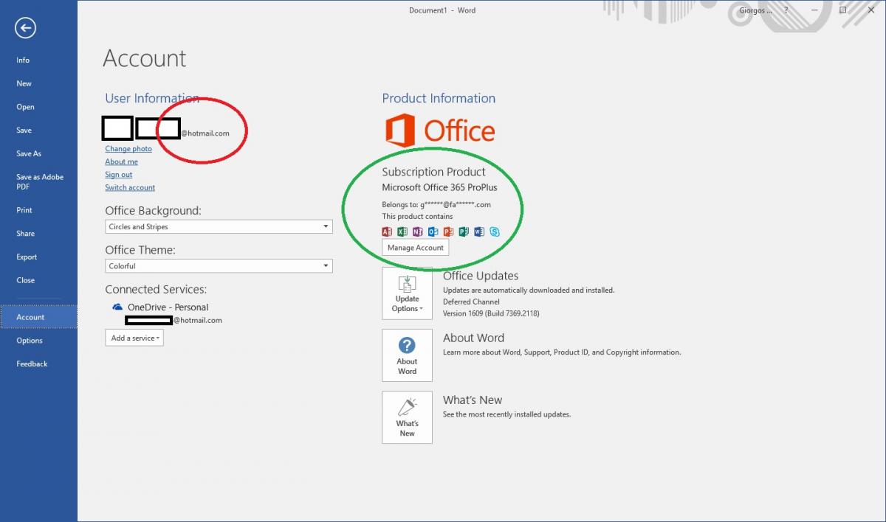The image size is (886, 522).
Task: Click the OneNote icon in product contents
Action: [418, 232]
